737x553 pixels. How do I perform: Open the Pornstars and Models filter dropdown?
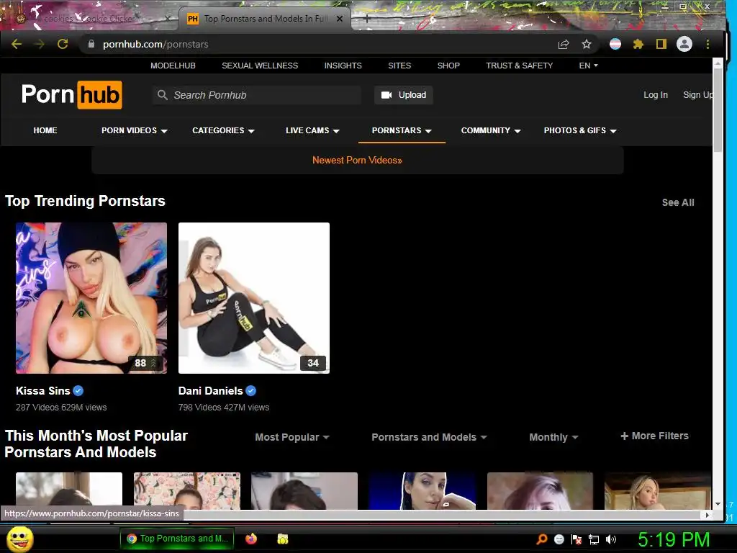429,437
